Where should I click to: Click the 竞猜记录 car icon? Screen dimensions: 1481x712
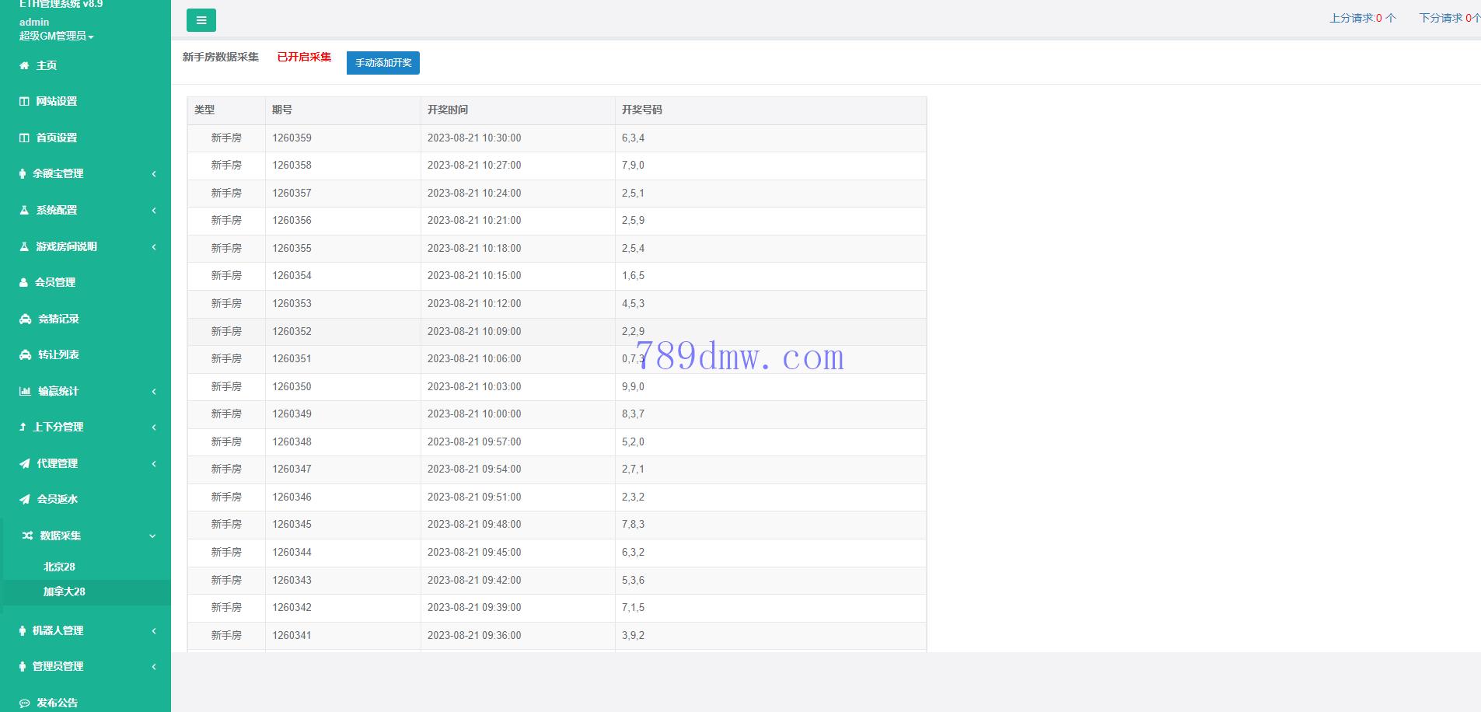click(25, 319)
